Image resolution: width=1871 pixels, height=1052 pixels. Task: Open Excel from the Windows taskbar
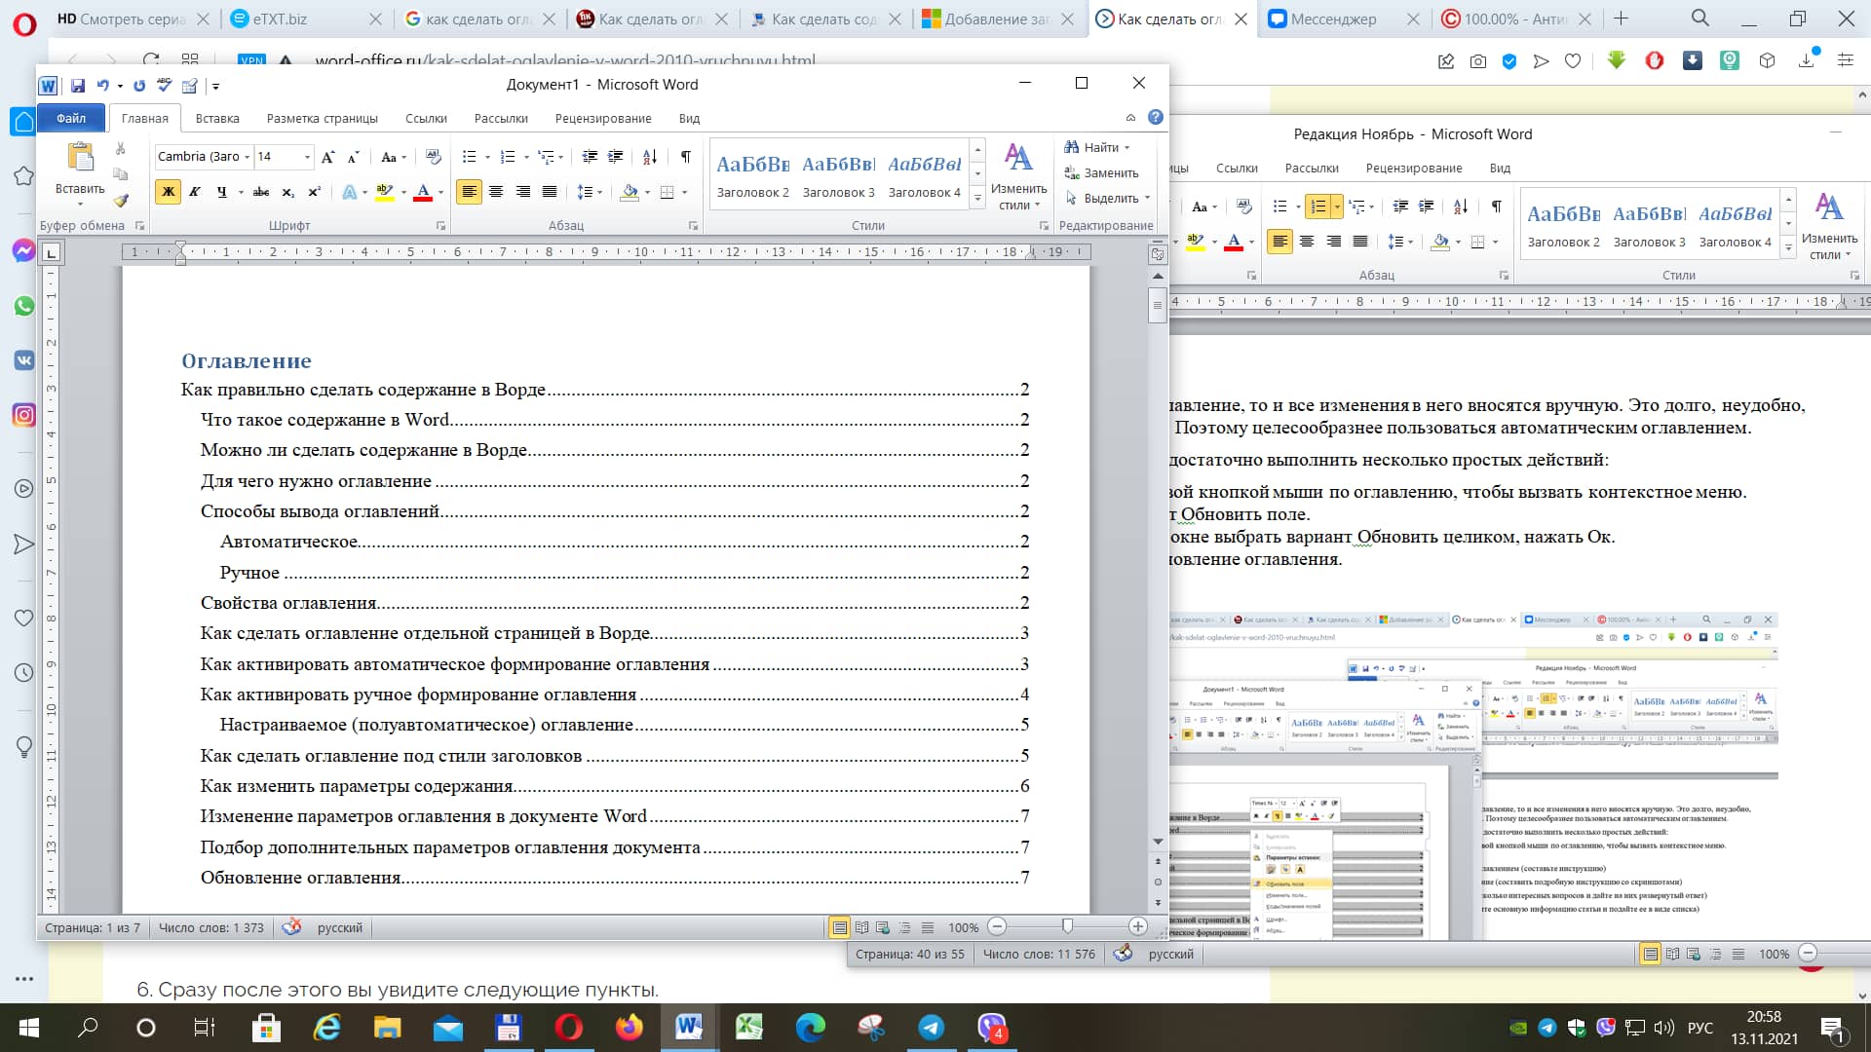pos(748,1027)
